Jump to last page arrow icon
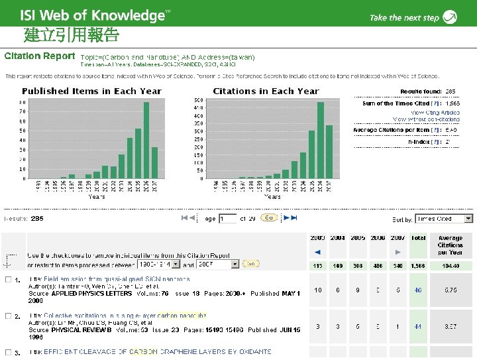This screenshot has height=358, width=477. pos(294,217)
